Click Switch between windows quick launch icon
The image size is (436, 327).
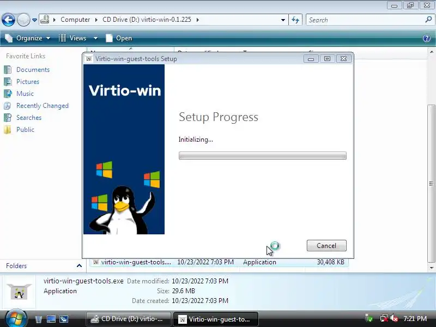point(64,319)
